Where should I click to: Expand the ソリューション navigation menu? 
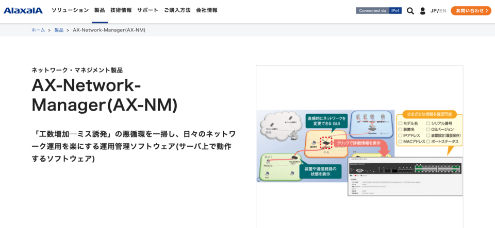point(70,10)
